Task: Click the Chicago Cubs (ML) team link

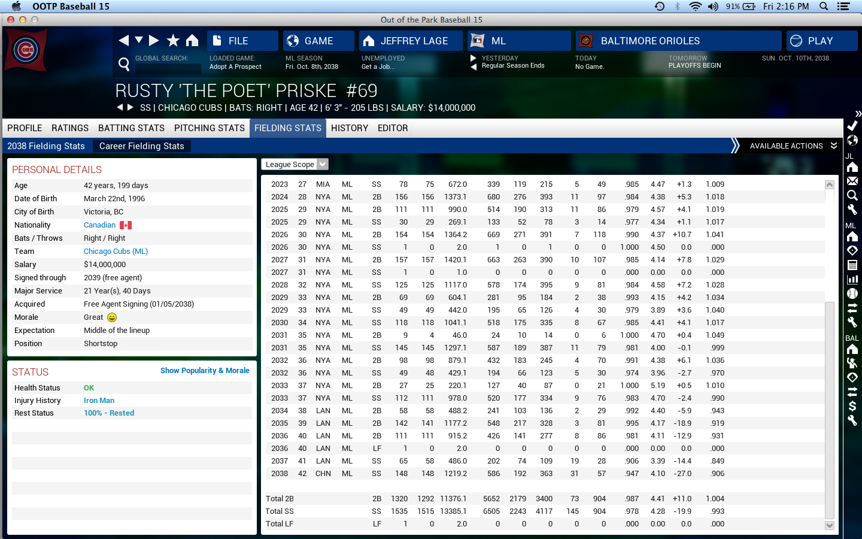Action: click(116, 252)
